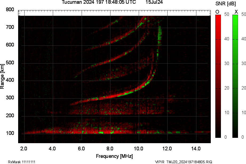This screenshot has height=164, width=246.
Task: Click the 800 range tick label
Action: [10, 10]
